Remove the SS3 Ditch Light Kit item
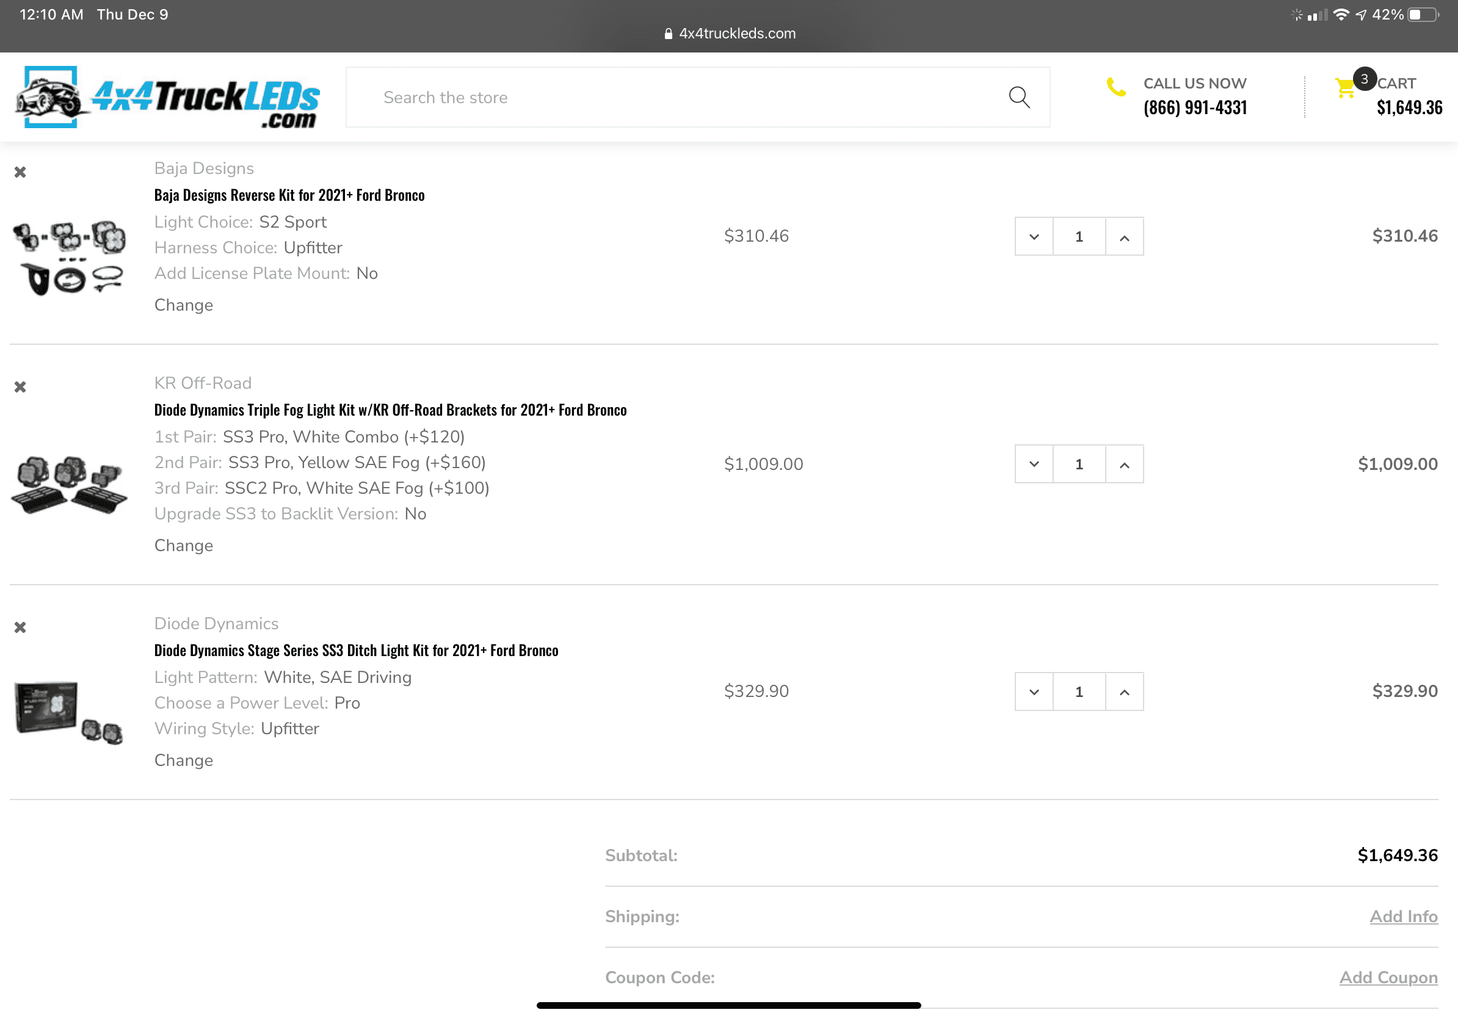Image resolution: width=1458 pixels, height=1018 pixels. (x=20, y=627)
